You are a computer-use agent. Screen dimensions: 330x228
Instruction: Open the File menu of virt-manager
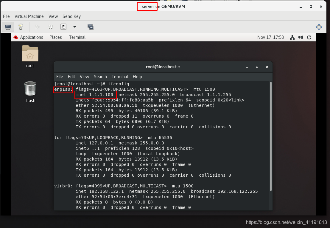click(x=6, y=16)
